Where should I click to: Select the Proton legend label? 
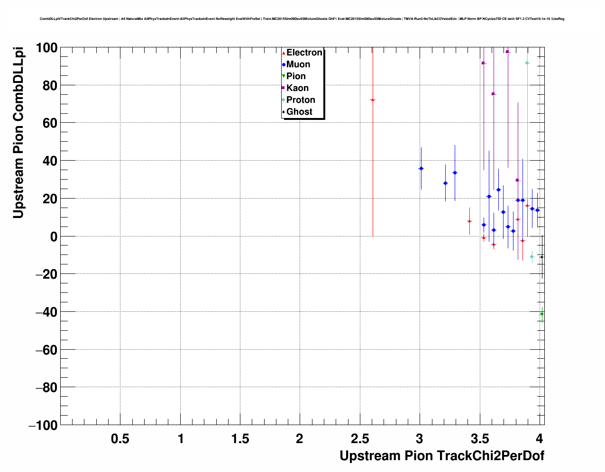point(301,100)
